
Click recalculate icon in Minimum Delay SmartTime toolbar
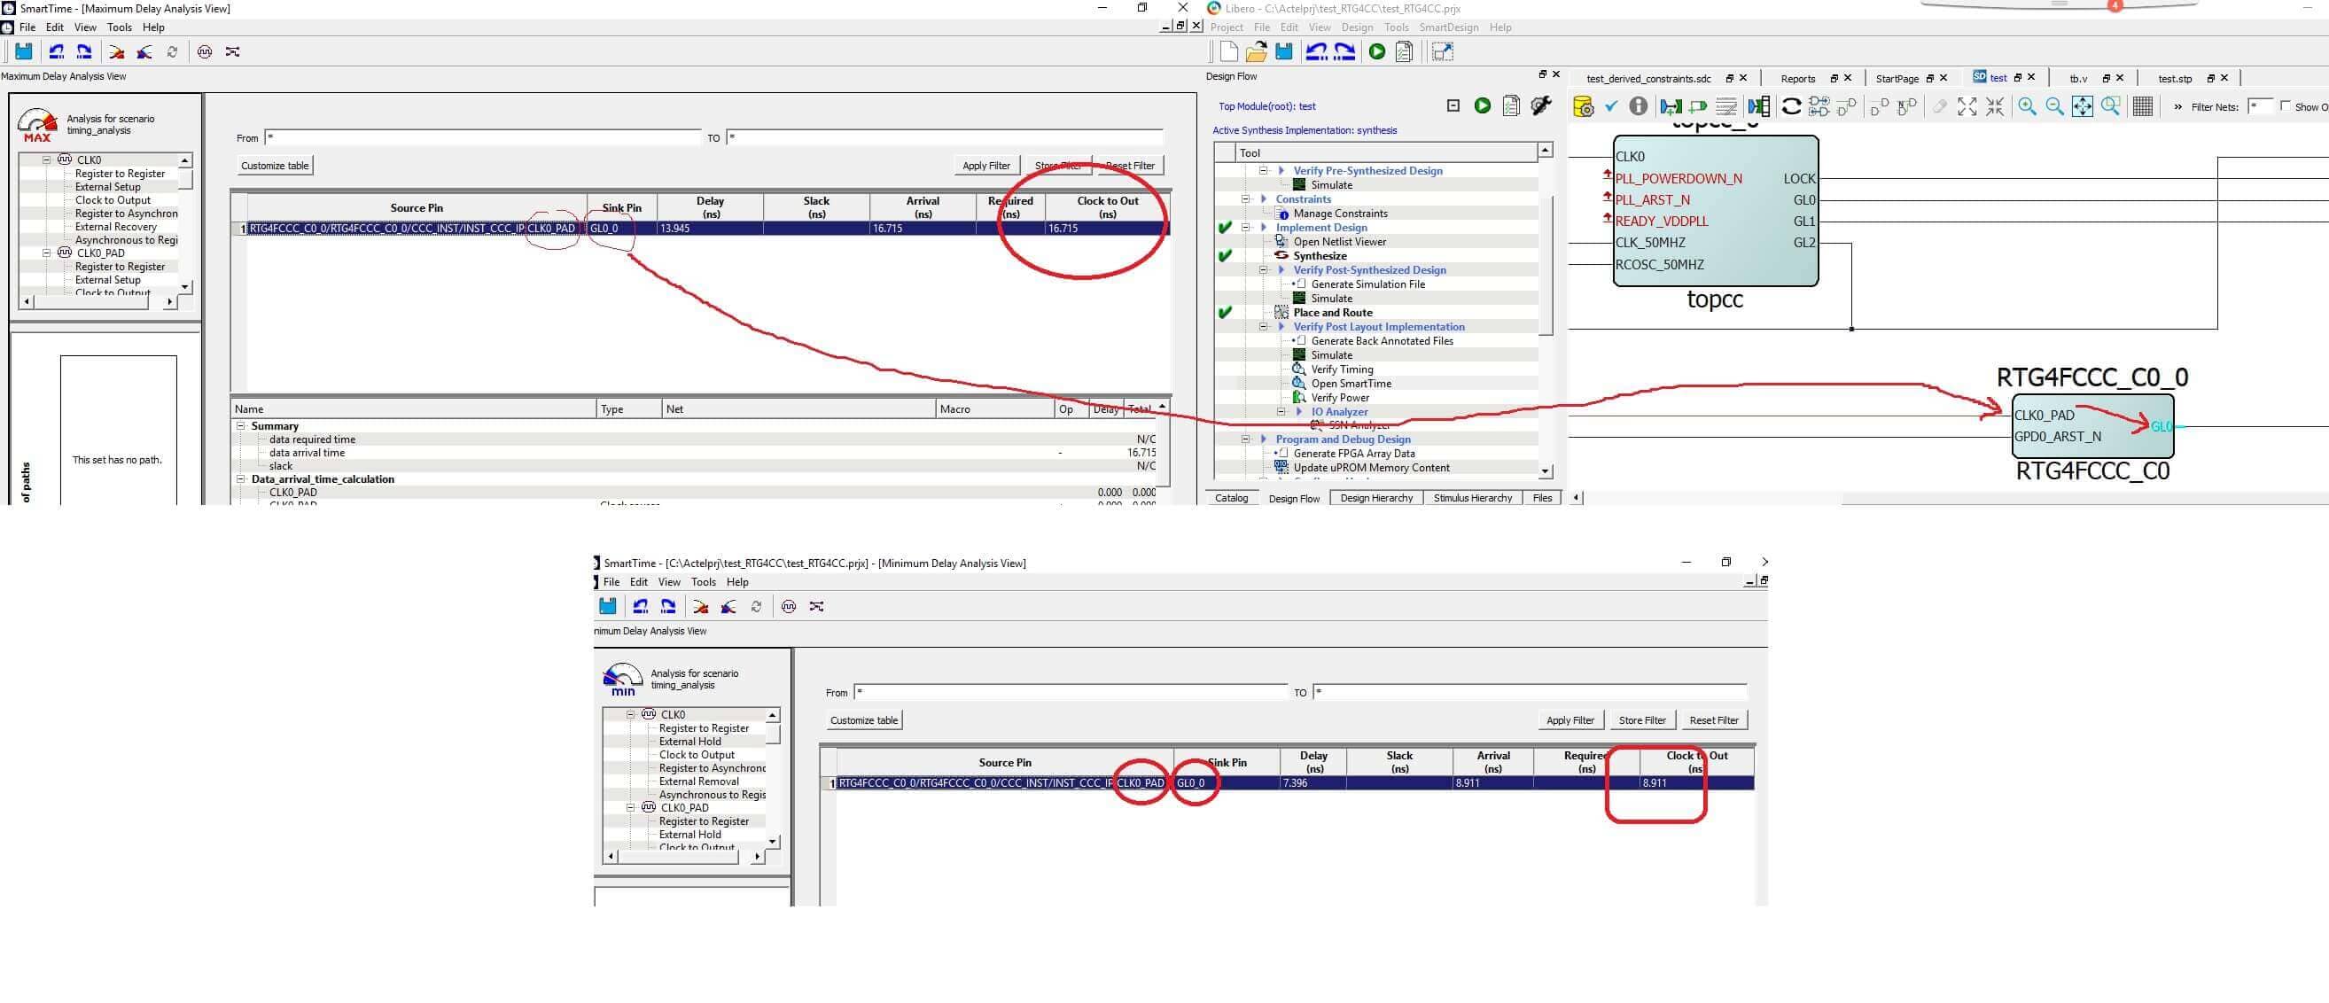tap(756, 606)
